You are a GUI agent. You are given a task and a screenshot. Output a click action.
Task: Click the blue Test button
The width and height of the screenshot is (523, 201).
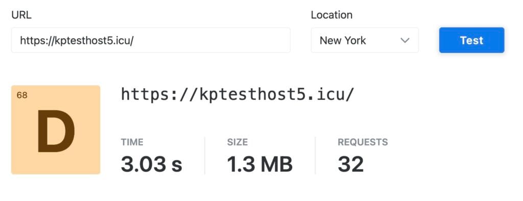[x=471, y=40]
